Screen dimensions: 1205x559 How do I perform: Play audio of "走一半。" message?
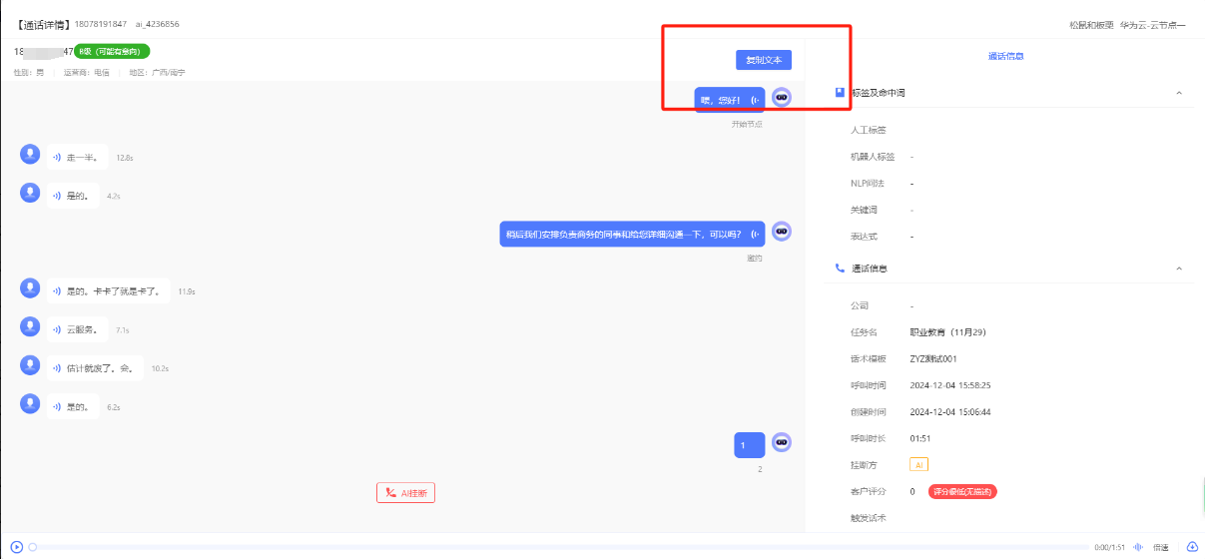[x=57, y=158]
